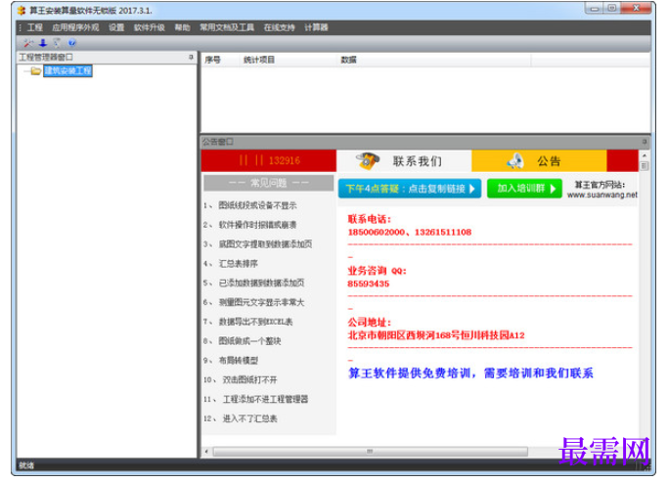Screen dimensions: 668x482
Task: Open FAQ 11 工程添加不进工程管理器
Action: coord(255,400)
